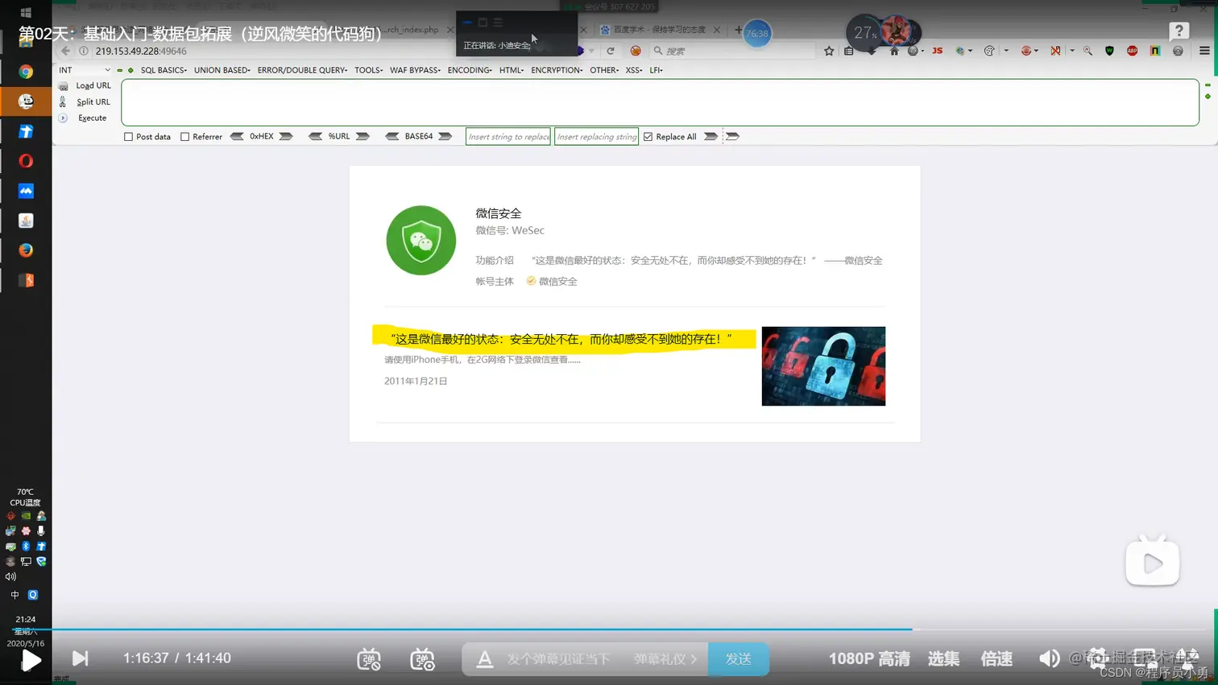Reload the current page

pyautogui.click(x=611, y=51)
